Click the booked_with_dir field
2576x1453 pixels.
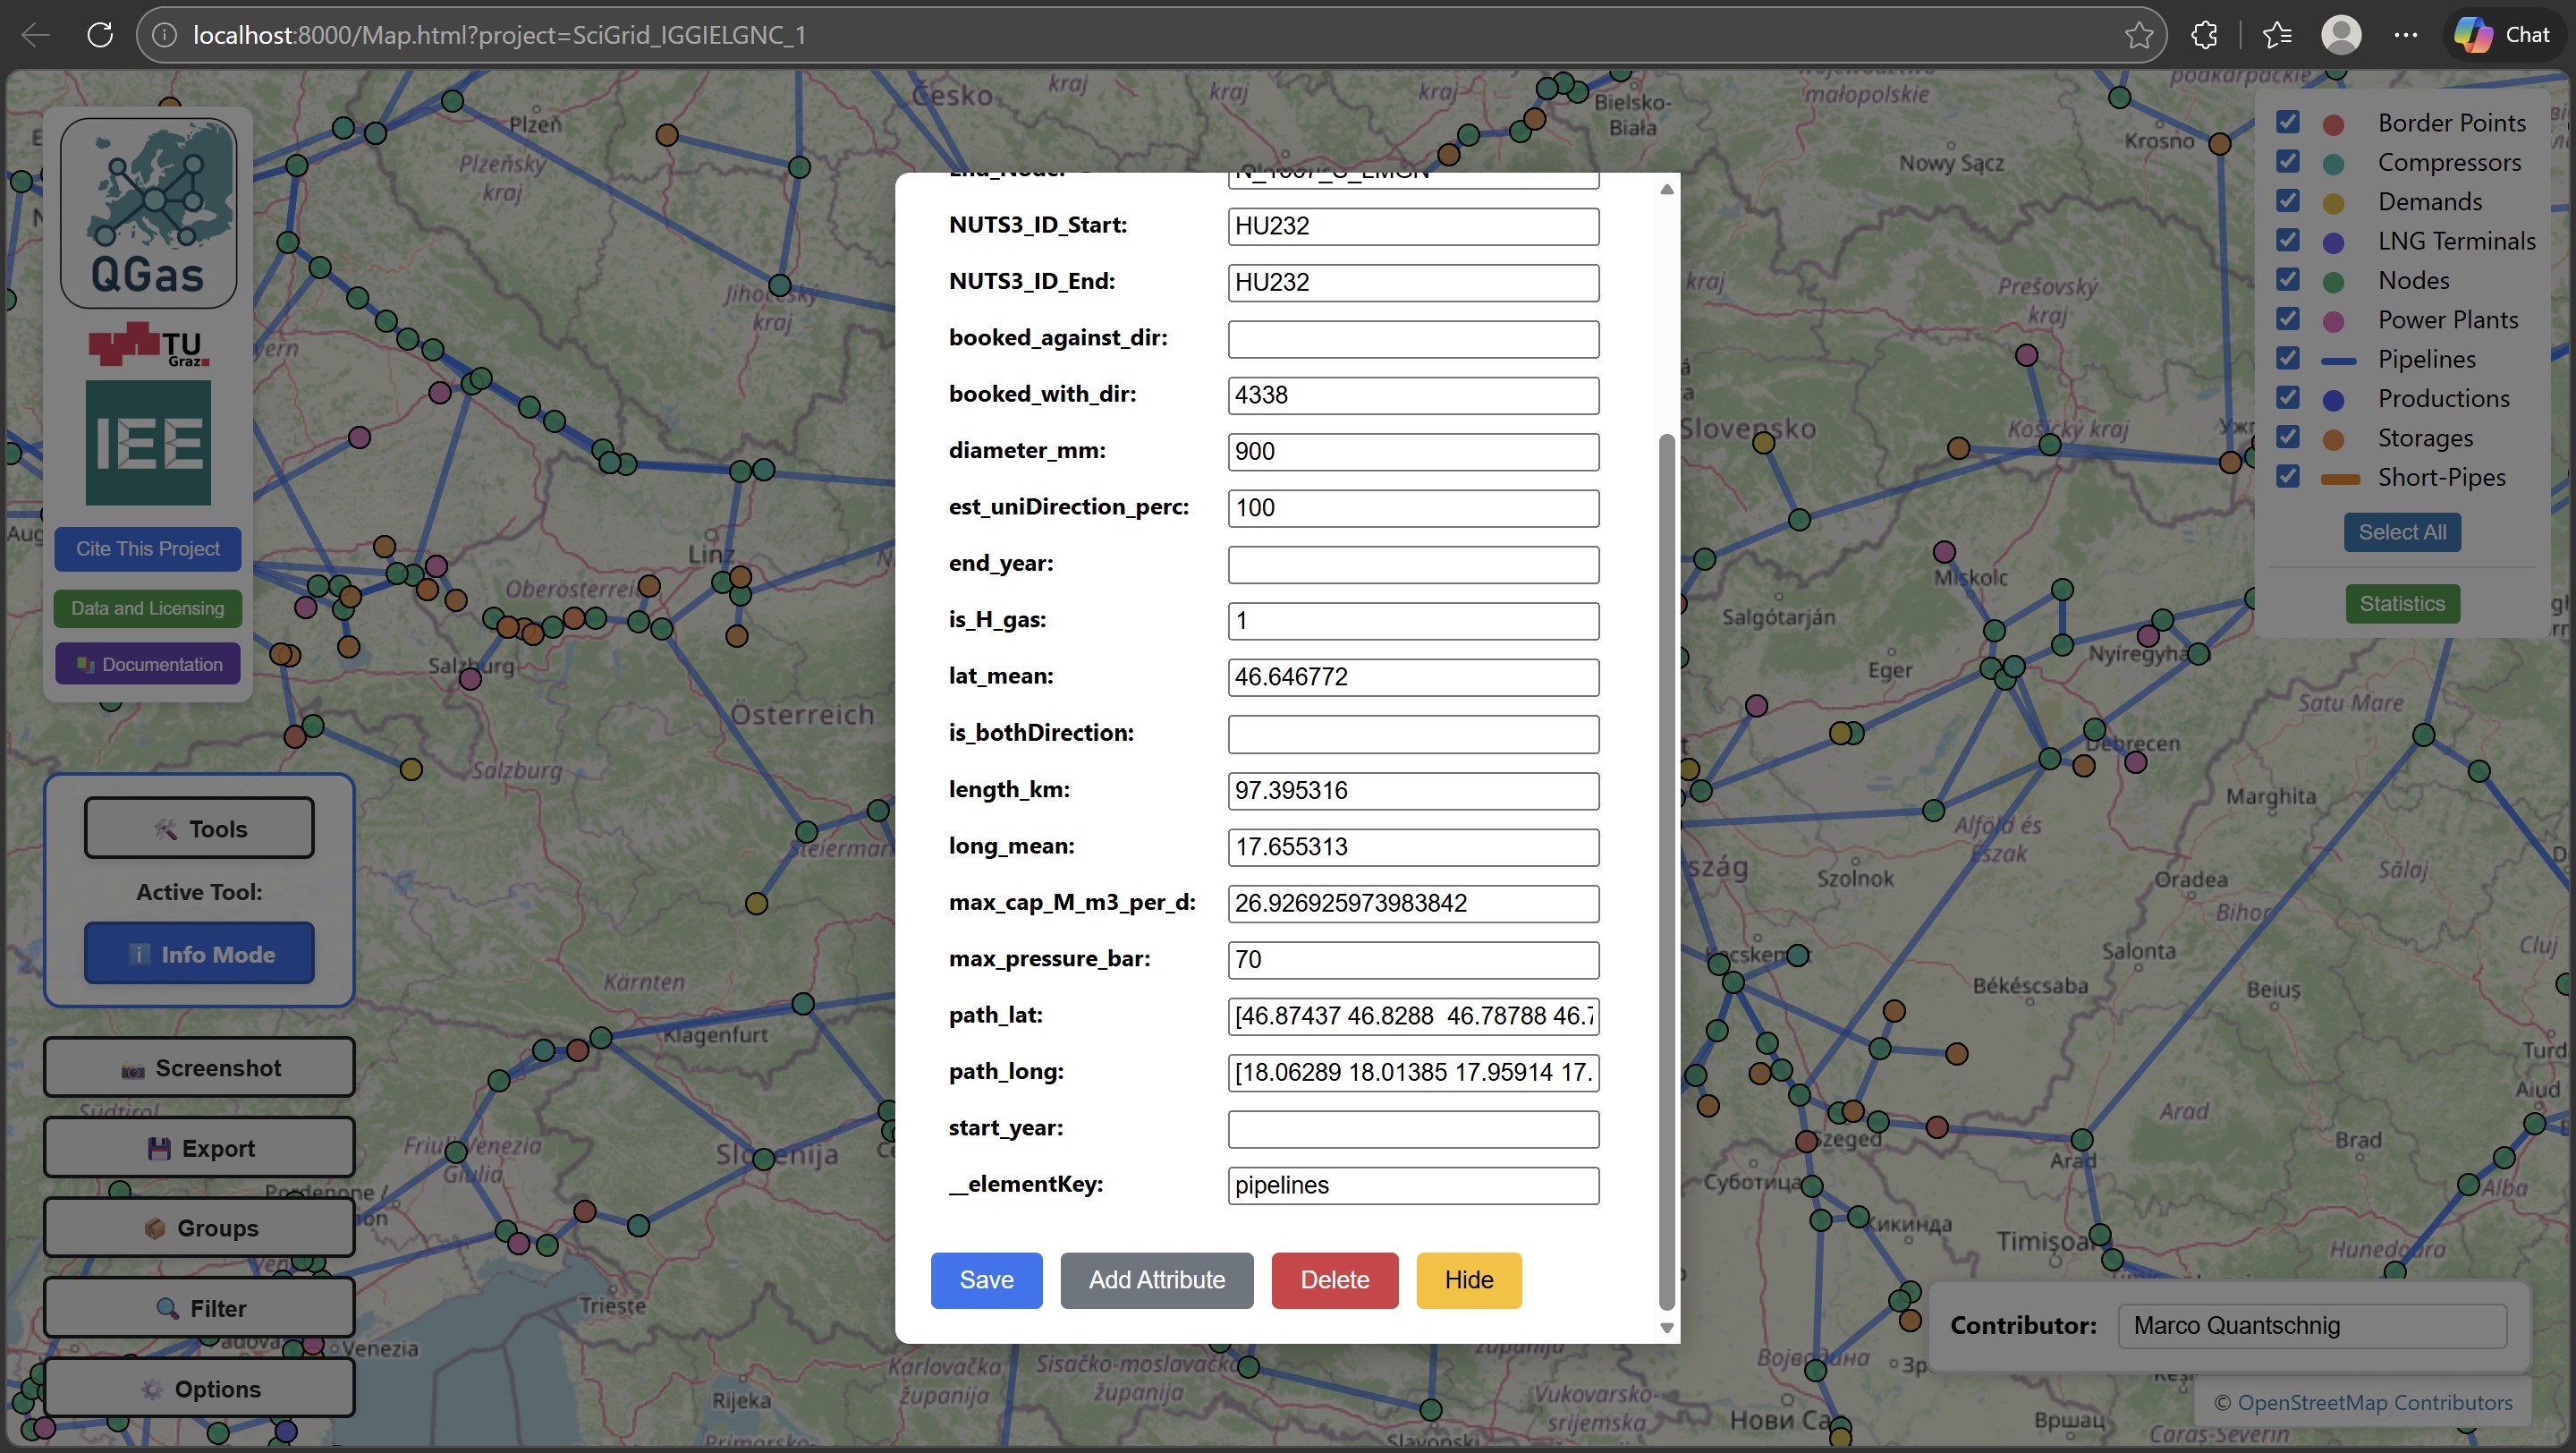coord(1413,395)
